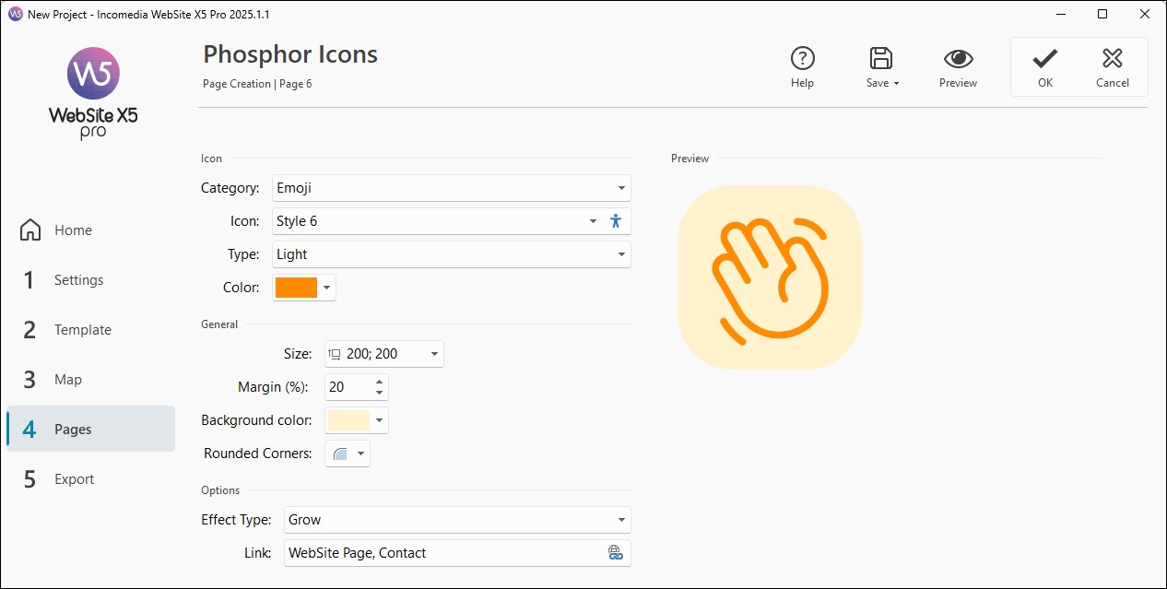Click the accessibility figure icon beside Icon field
This screenshot has width=1167, height=589.
tap(617, 221)
